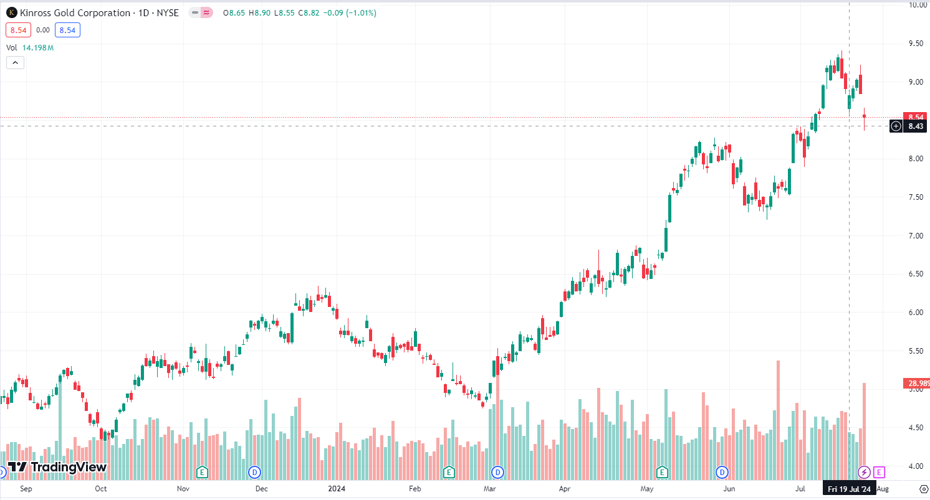930x500 pixels.
Task: Toggle the gray market status indicator pill
Action: pos(196,12)
